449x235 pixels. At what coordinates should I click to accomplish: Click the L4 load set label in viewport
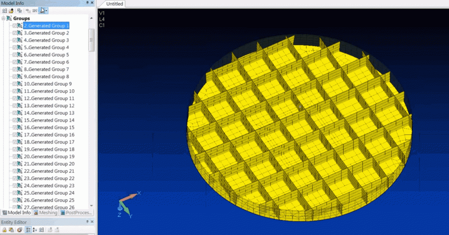pyautogui.click(x=102, y=19)
